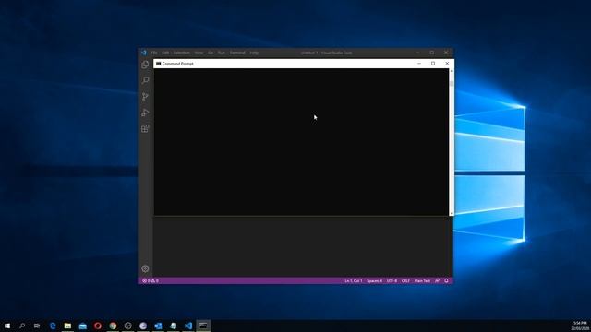
Task: Click the Command Prompt scrollbar up arrow
Action: pyautogui.click(x=452, y=71)
